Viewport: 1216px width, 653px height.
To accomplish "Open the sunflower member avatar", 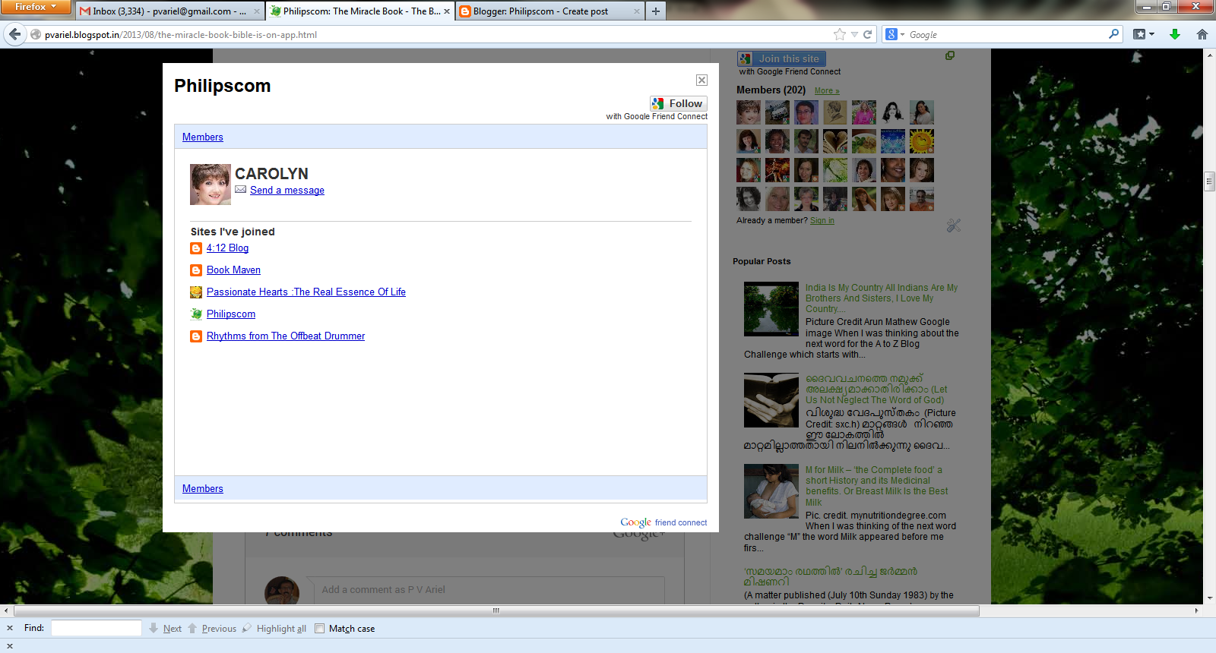I will click(x=922, y=141).
